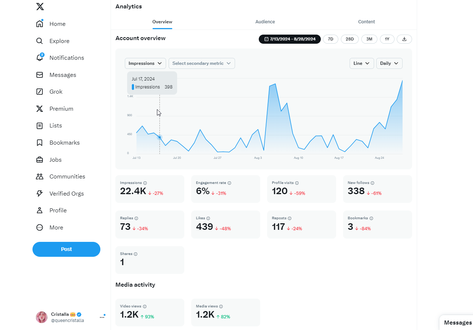Click the 120 profile visits value
The image size is (473, 330).
click(280, 191)
